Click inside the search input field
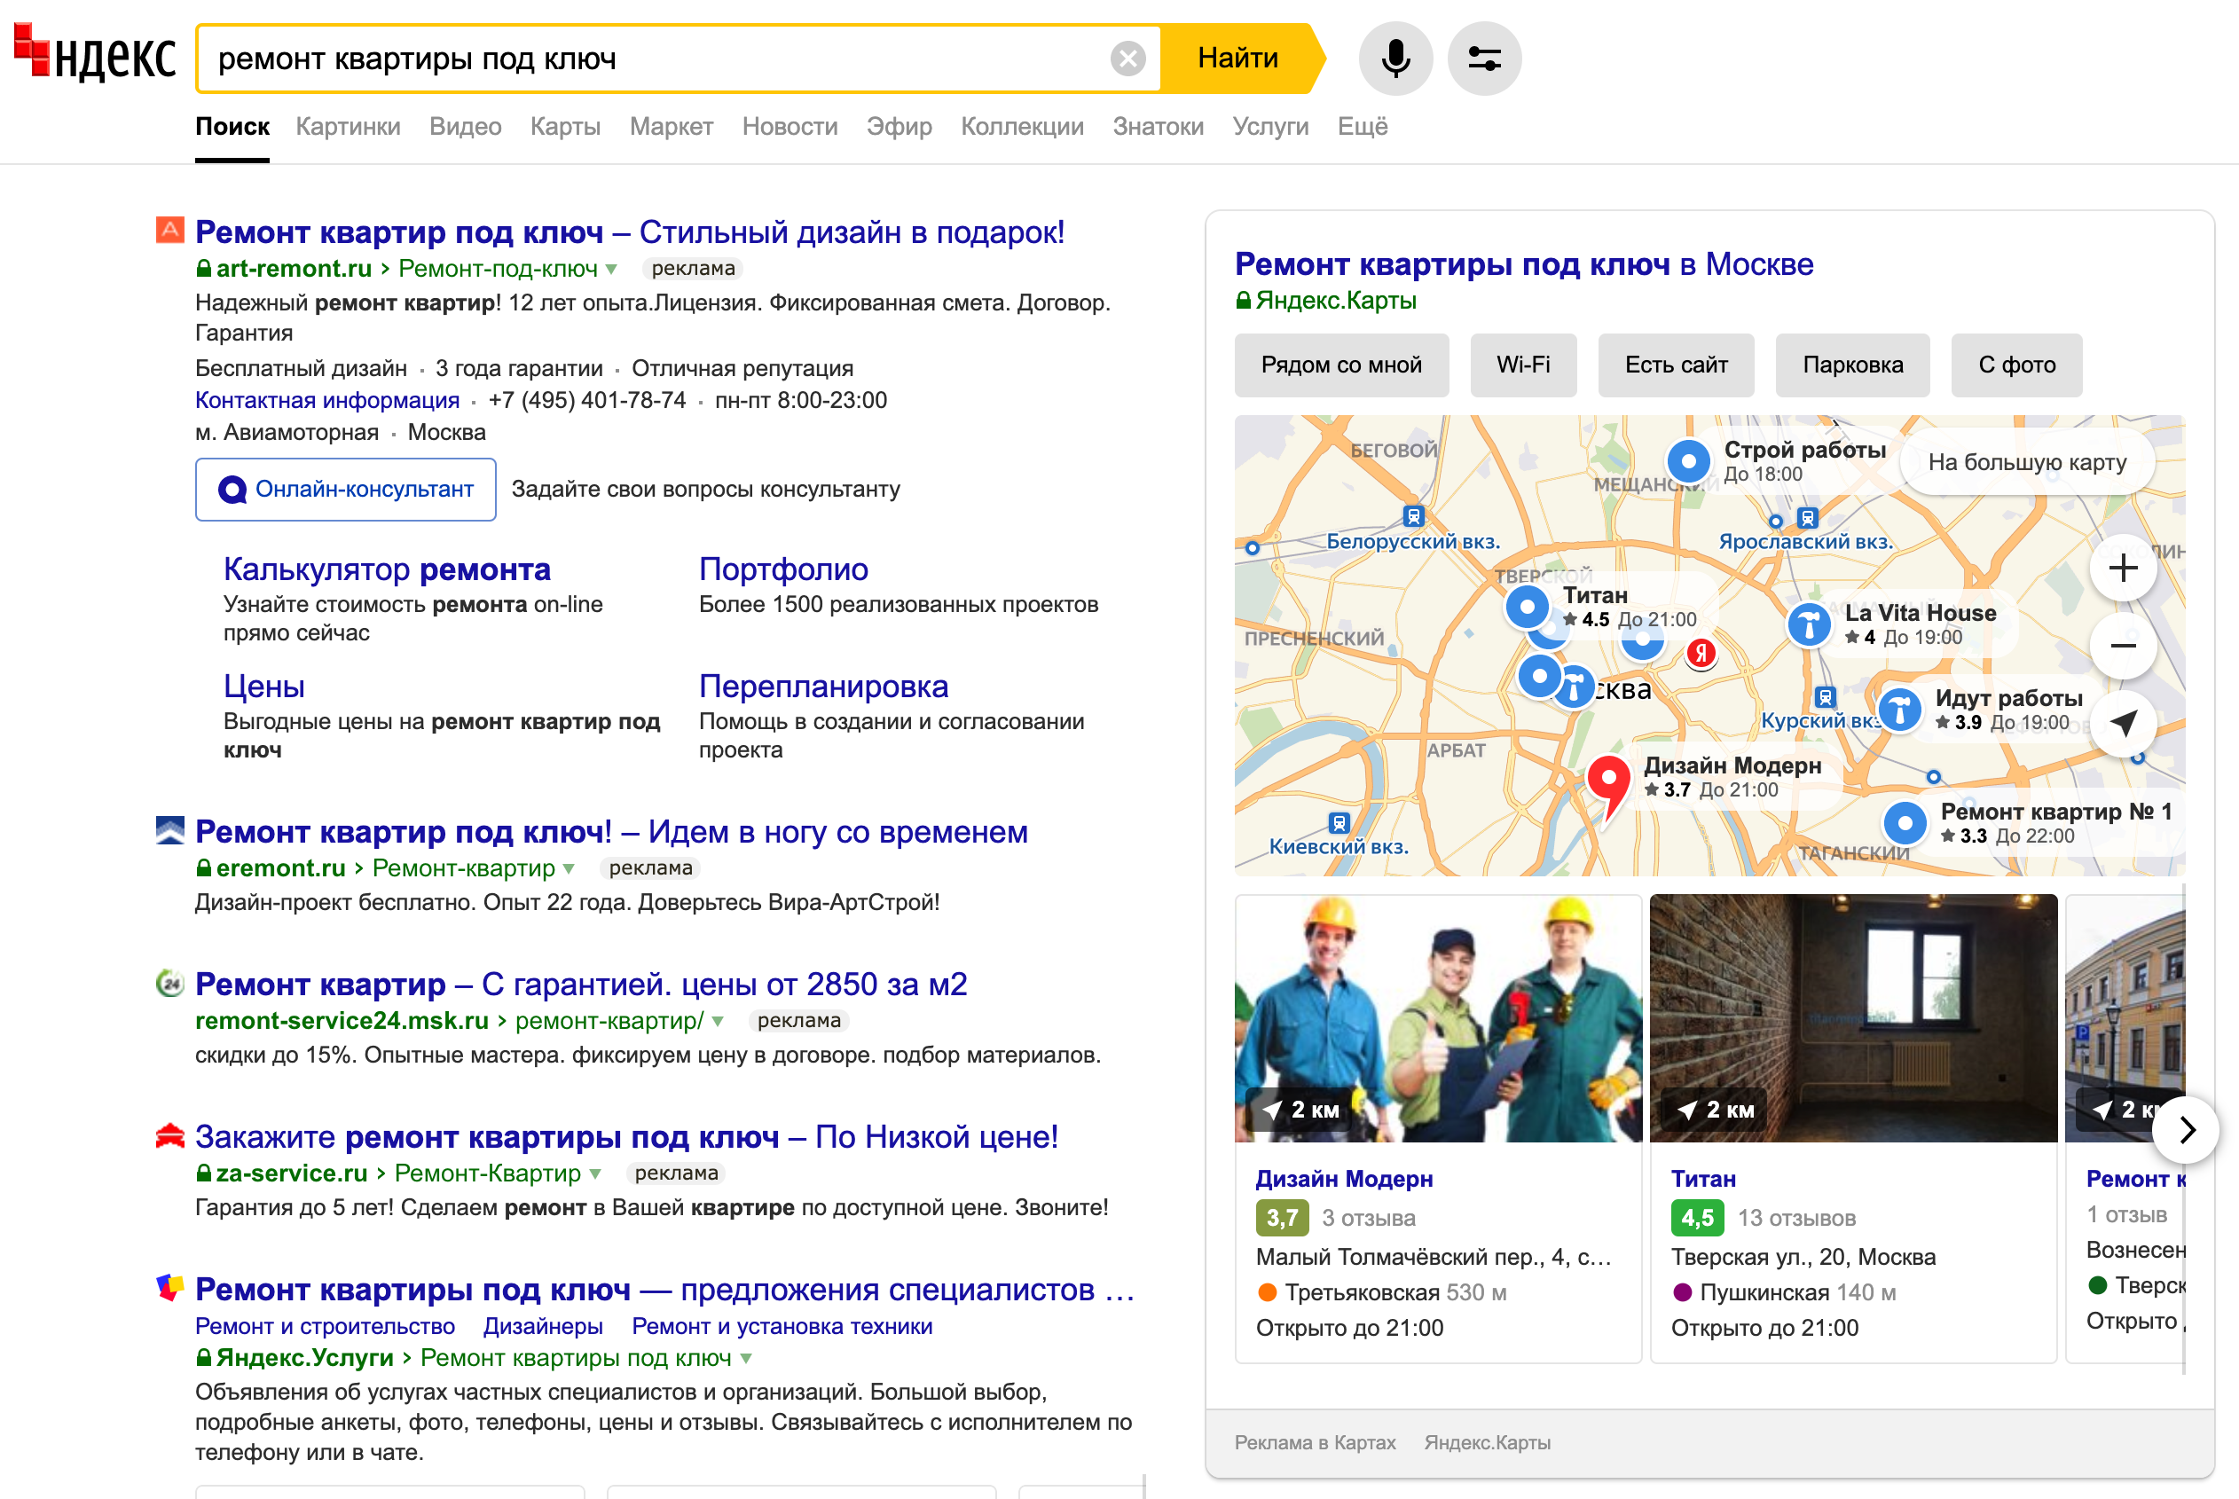The image size is (2239, 1499). point(660,59)
